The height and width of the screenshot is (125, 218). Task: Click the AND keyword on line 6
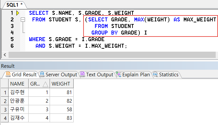click(40, 46)
